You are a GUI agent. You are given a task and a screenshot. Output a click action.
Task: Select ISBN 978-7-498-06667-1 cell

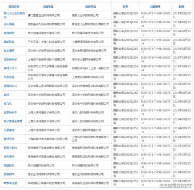[x=156, y=174]
